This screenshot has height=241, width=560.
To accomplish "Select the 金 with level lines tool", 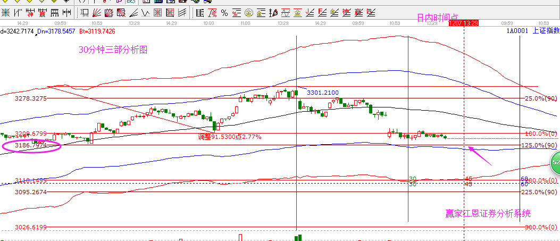I will 261,13.
